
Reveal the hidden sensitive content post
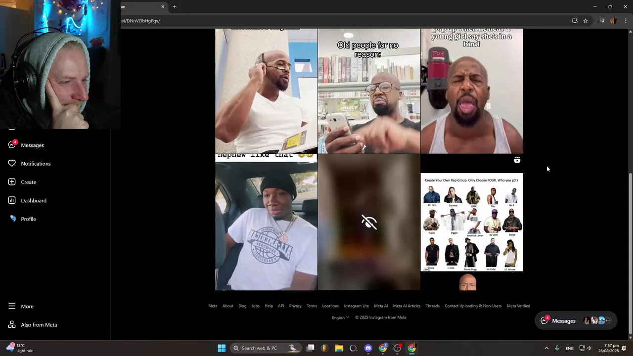(x=369, y=222)
